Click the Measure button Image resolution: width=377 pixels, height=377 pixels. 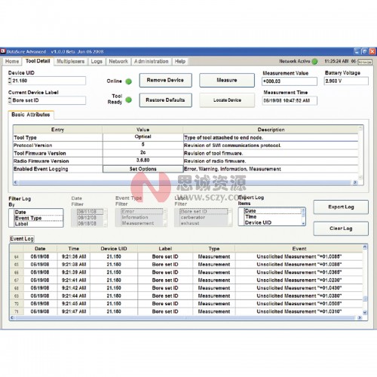tap(227, 80)
